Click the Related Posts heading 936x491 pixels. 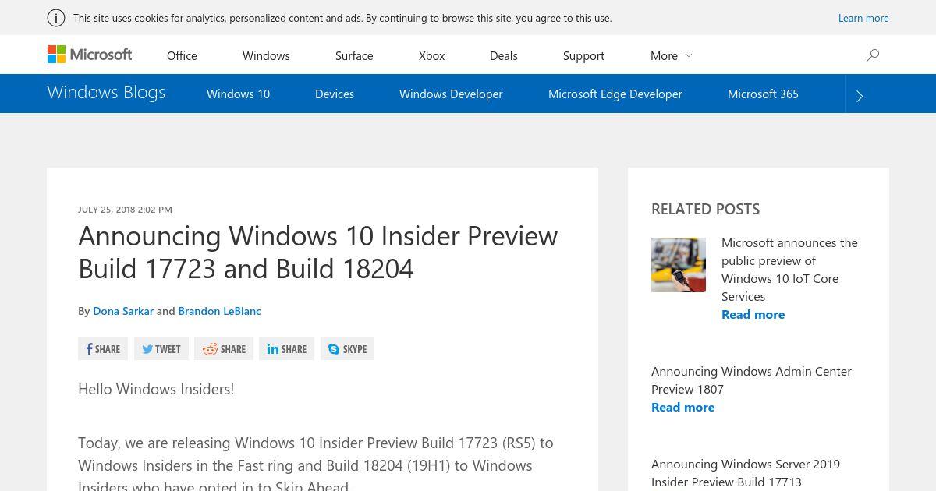(x=705, y=209)
